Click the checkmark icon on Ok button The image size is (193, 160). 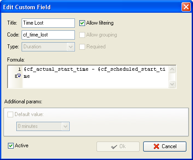tap(114, 146)
